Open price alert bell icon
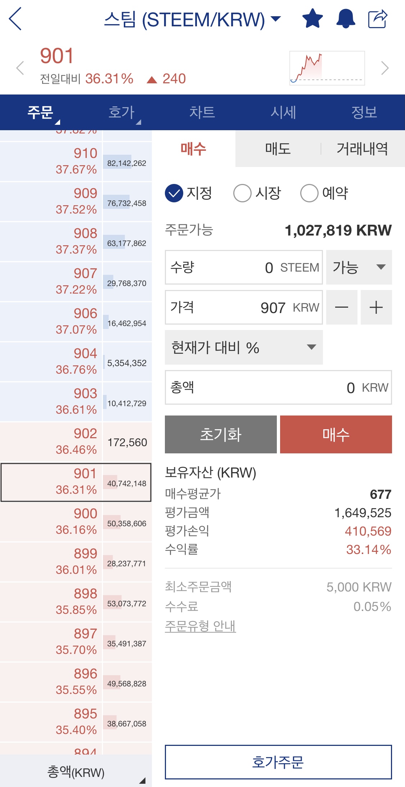The width and height of the screenshot is (405, 787). pos(346,18)
